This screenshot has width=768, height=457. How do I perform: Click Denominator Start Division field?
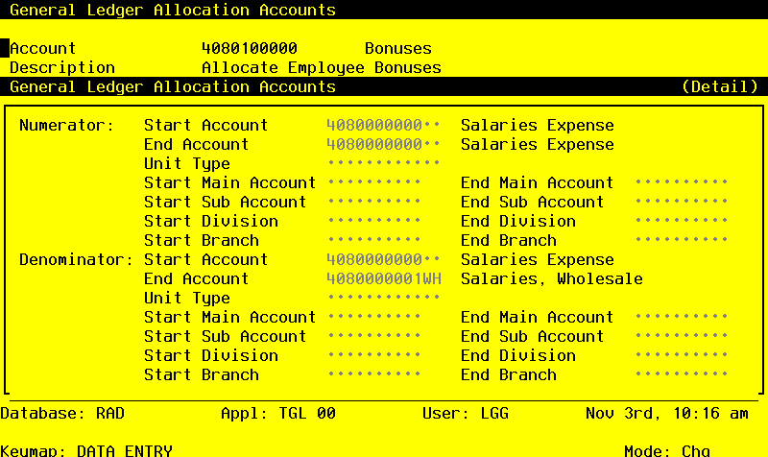click(x=374, y=355)
